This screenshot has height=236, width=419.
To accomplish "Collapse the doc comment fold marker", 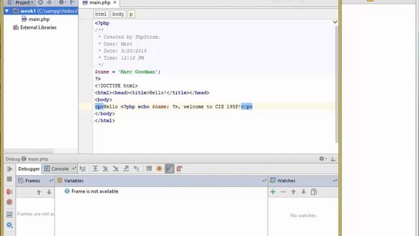I will coord(92,30).
